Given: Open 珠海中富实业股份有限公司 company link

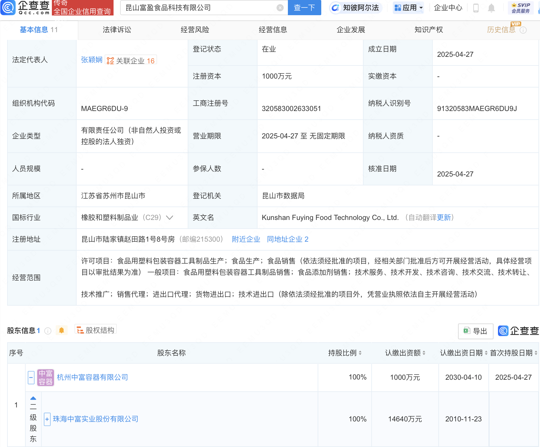Looking at the screenshot, I should pos(96,419).
